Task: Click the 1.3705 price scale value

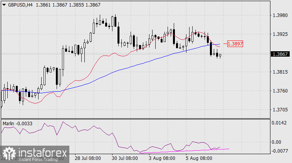Action: click(280, 110)
